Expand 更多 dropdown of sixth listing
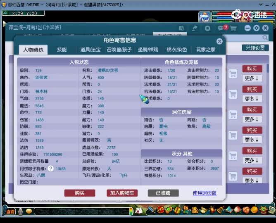This screenshot has height=223, width=276. pos(252,180)
